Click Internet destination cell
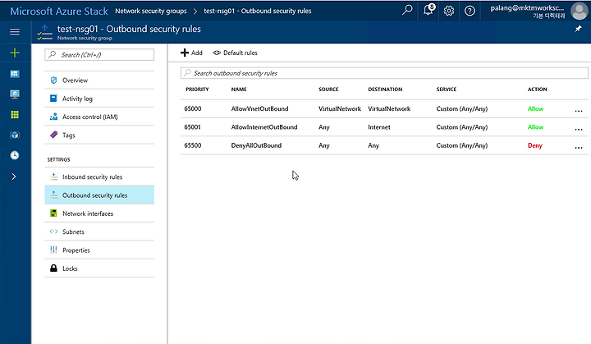 (x=378, y=127)
